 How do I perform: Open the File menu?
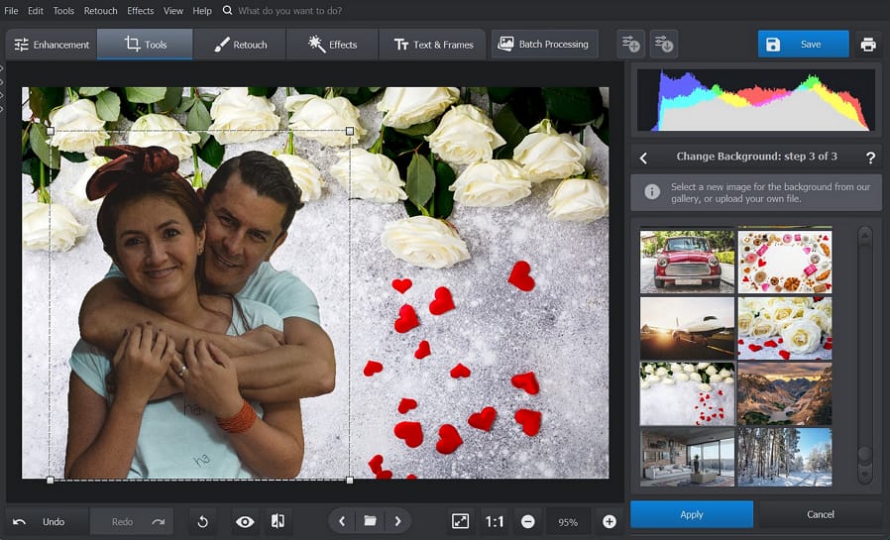coord(11,11)
